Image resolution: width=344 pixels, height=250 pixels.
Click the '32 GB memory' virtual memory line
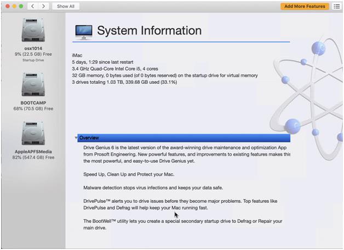(x=165, y=76)
